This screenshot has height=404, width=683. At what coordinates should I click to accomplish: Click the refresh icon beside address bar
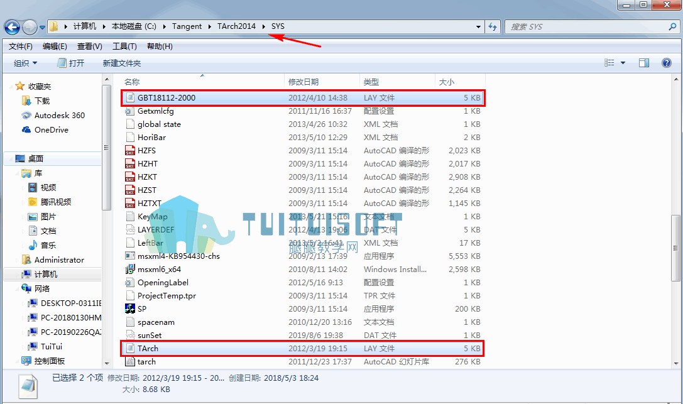point(493,26)
